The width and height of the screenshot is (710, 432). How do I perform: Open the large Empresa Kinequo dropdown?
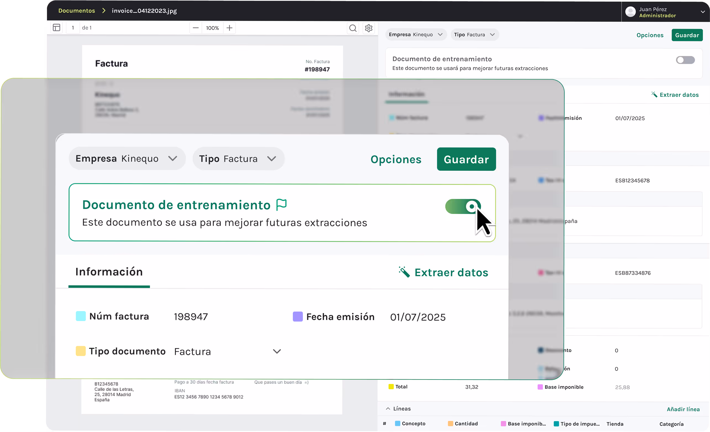[127, 159]
